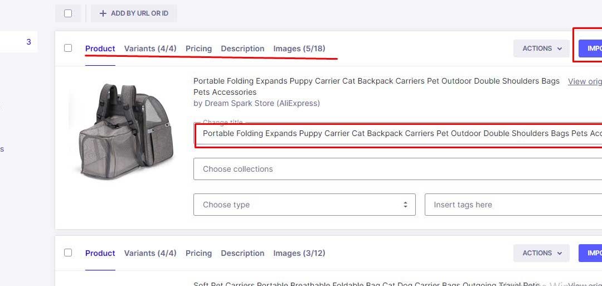Expand second product's Actions dropdown

click(541, 253)
